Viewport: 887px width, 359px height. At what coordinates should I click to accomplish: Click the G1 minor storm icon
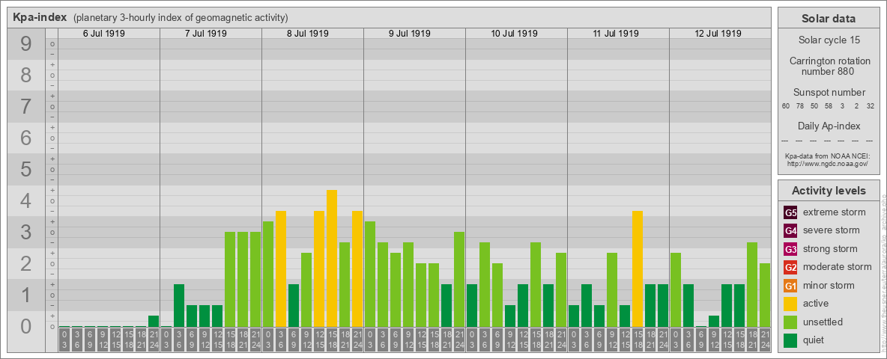790,286
